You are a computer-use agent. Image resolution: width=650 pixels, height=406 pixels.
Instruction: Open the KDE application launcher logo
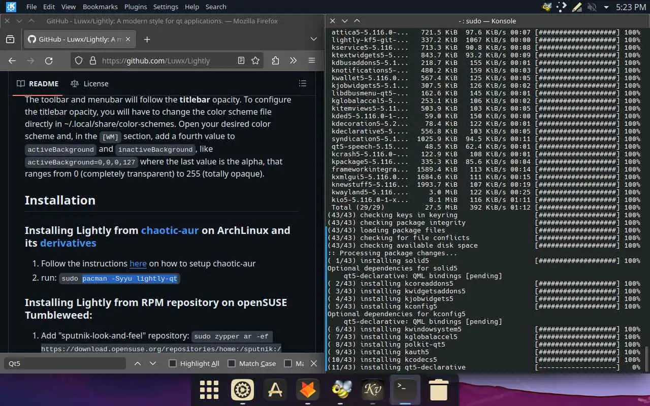(x=11, y=7)
